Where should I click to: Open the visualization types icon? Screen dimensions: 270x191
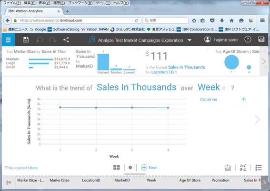[x=243, y=167]
